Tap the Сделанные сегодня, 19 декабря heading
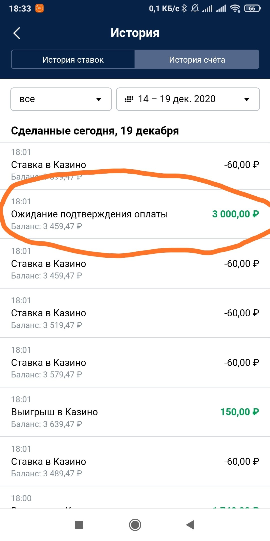This screenshot has width=270, height=541. pos(95,131)
